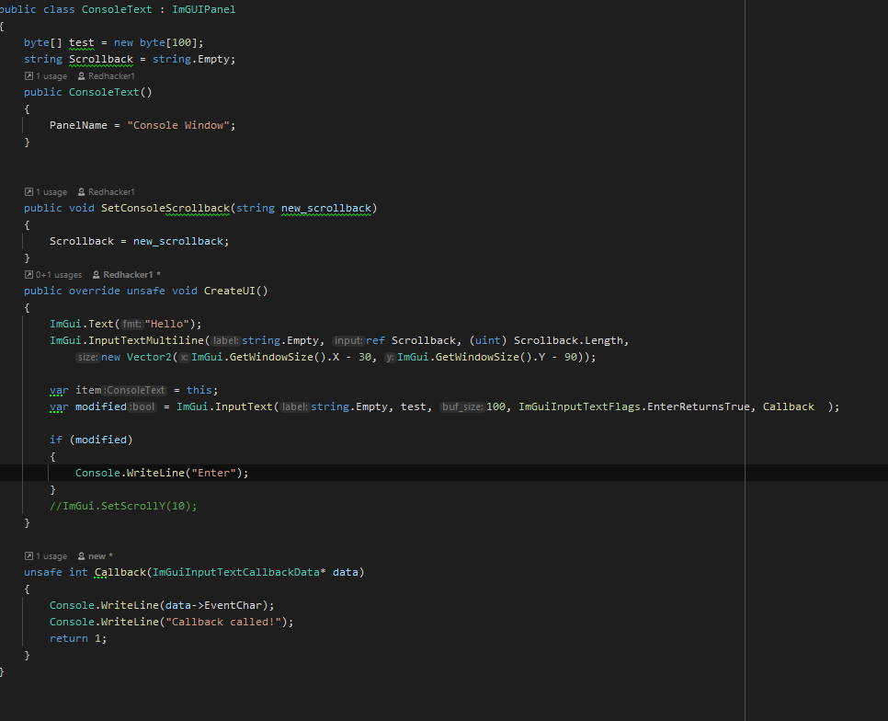888x721 pixels.
Task: Click the 'y:' parameter inlay hint
Action: point(390,358)
